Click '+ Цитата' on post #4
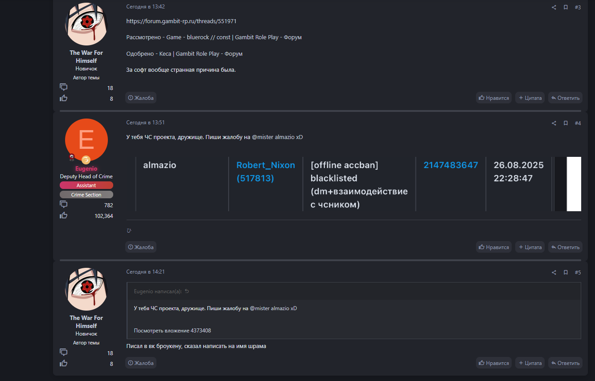 530,247
